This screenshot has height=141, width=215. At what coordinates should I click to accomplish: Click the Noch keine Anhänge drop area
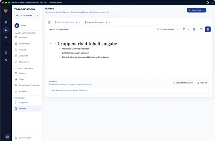129,90
